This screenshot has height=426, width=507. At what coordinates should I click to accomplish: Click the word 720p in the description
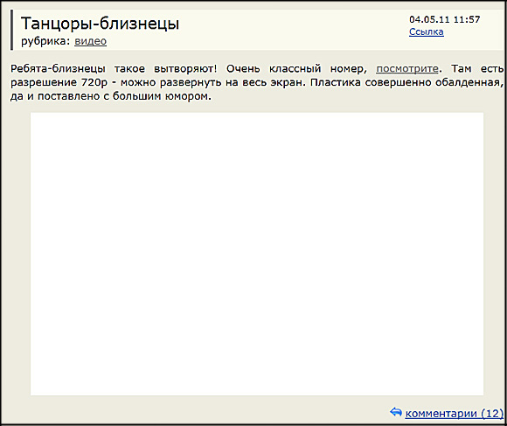click(x=94, y=83)
